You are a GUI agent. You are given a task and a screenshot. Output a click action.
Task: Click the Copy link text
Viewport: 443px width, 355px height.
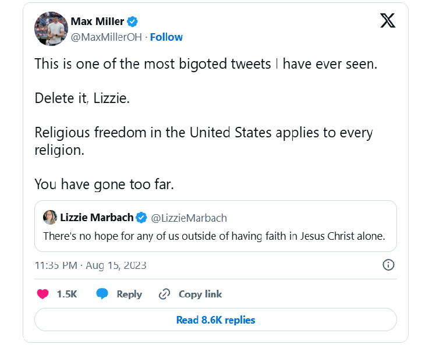200,294
